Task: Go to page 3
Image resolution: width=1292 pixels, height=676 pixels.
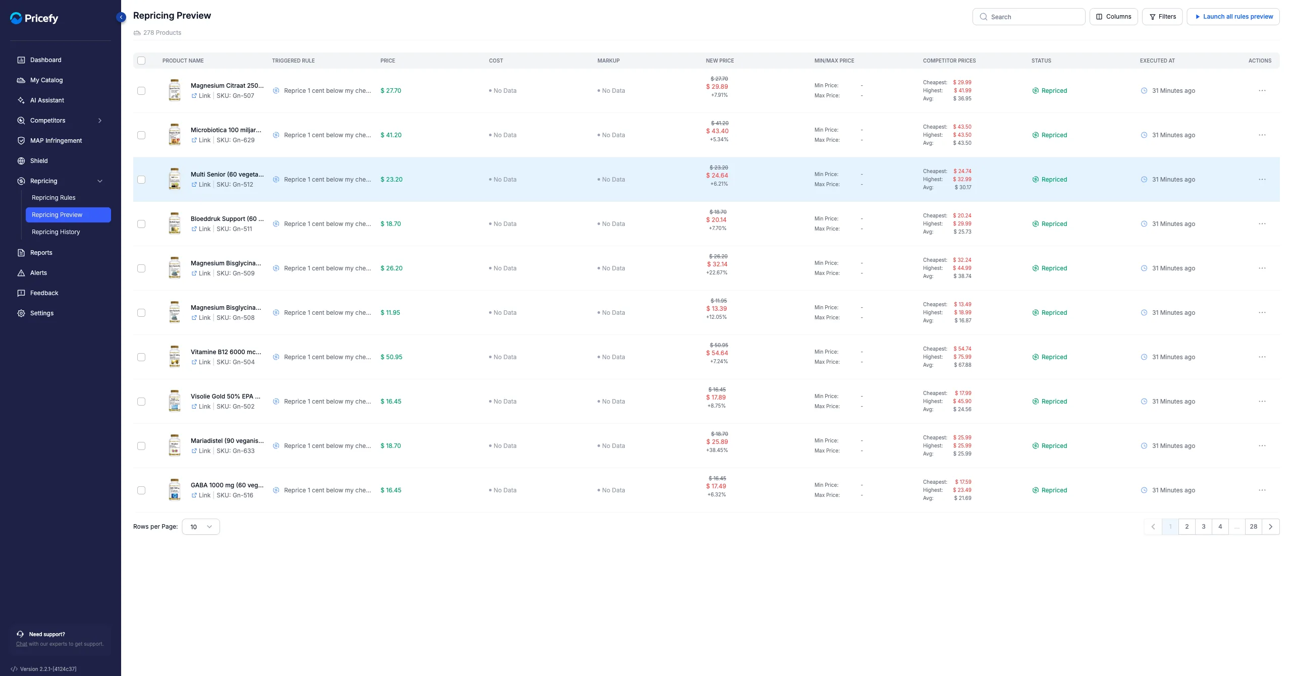Action: 1203,527
